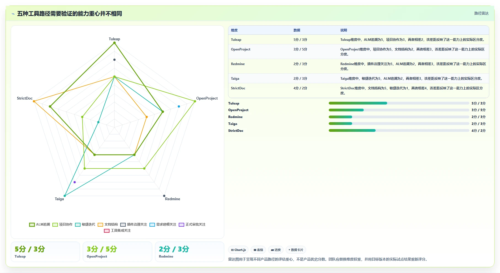
Task: Click the 数据卡片 tag chip
Action: click(296, 250)
